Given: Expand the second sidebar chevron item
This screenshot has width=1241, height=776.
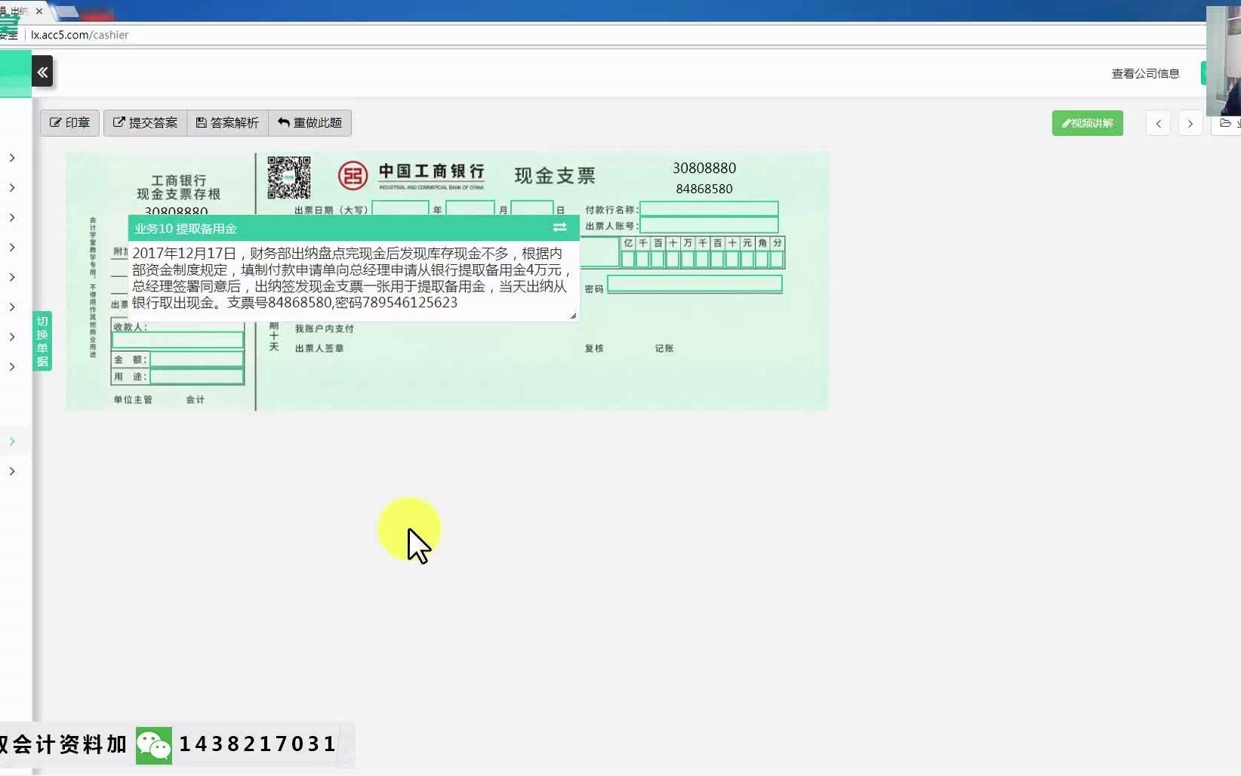Looking at the screenshot, I should point(12,187).
